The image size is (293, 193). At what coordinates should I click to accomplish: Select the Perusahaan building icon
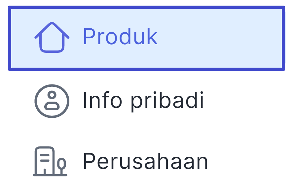click(50, 161)
